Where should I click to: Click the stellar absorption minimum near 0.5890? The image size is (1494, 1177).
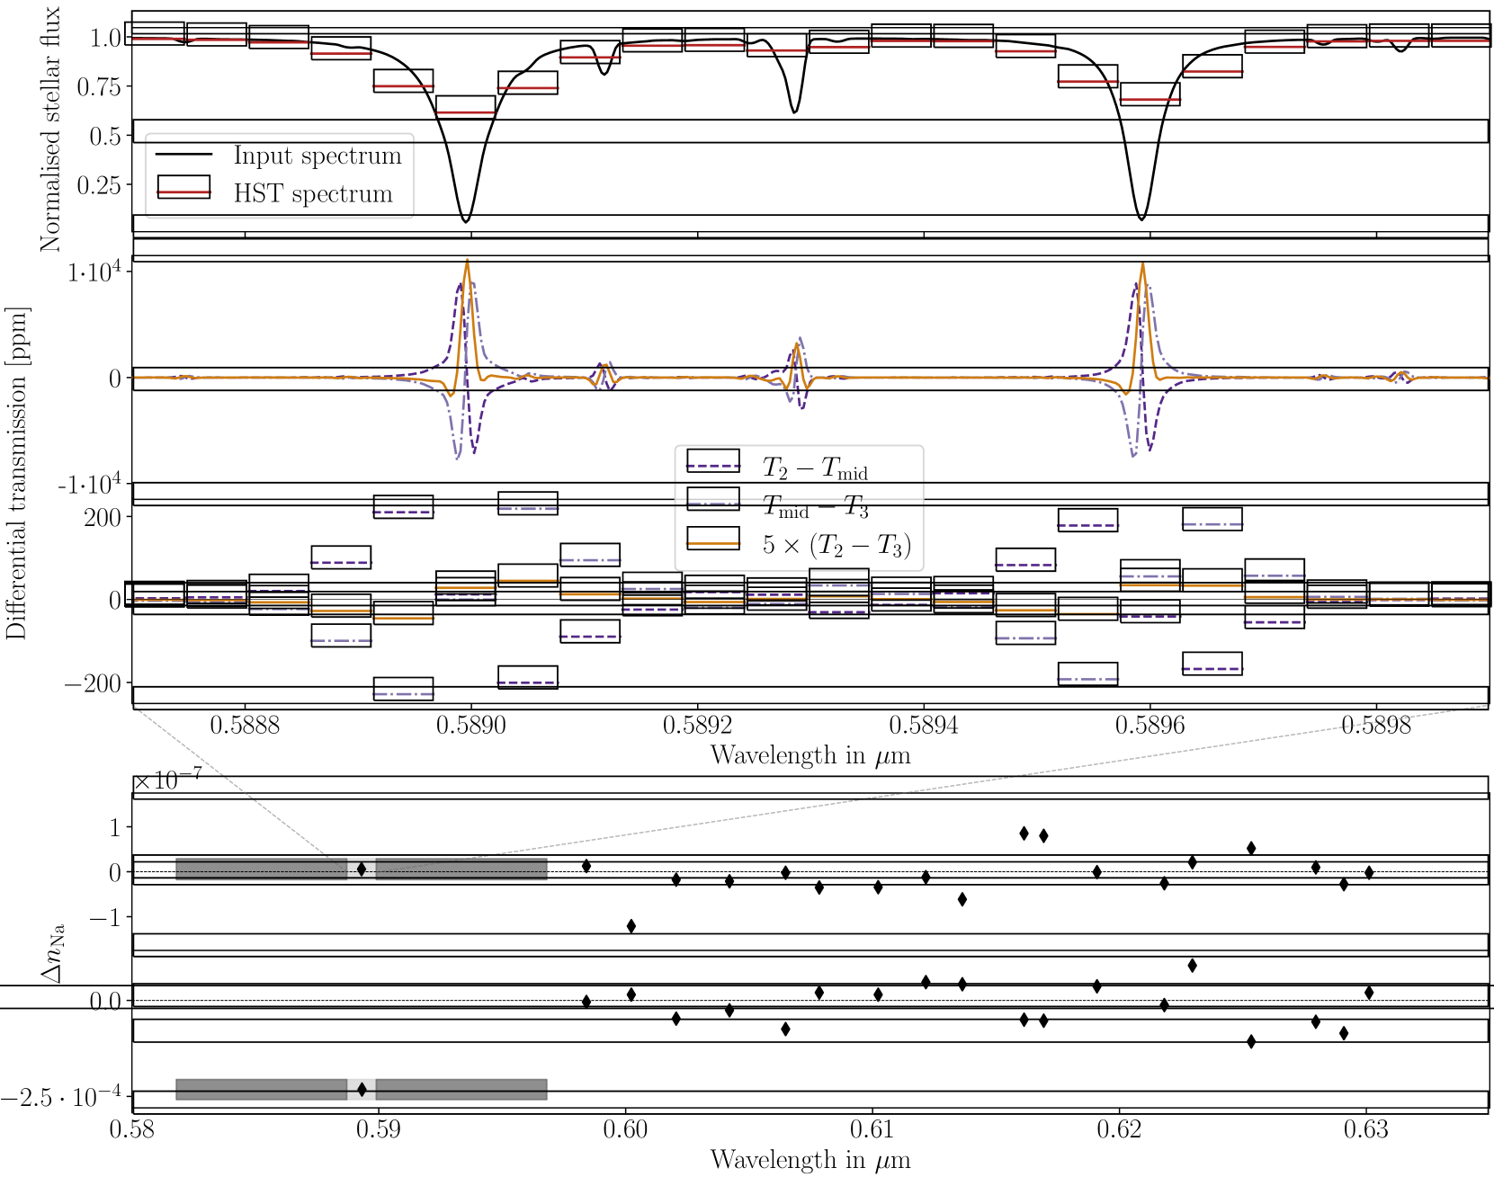(x=466, y=219)
